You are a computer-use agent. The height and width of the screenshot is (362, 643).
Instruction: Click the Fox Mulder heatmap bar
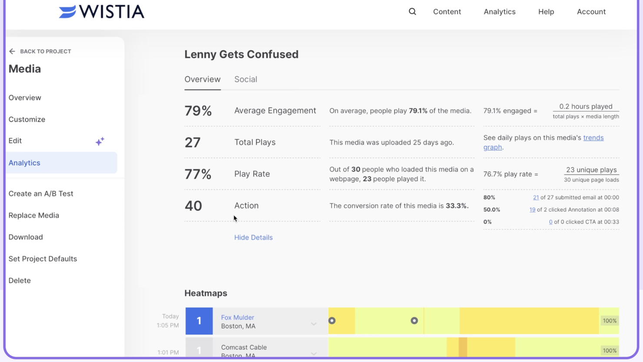tap(474, 321)
